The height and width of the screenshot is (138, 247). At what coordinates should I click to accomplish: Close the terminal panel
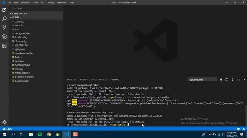pos(244,79)
